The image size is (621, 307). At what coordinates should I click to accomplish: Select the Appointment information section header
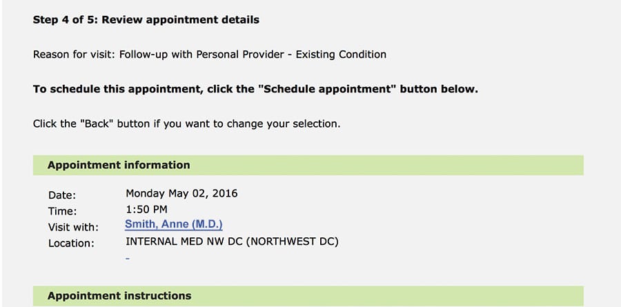click(x=308, y=165)
